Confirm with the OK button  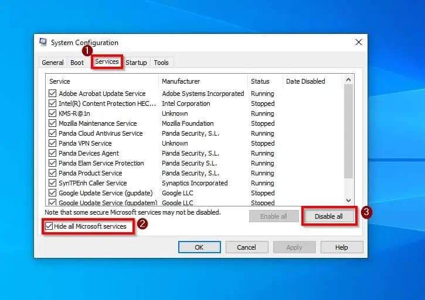pos(199,247)
